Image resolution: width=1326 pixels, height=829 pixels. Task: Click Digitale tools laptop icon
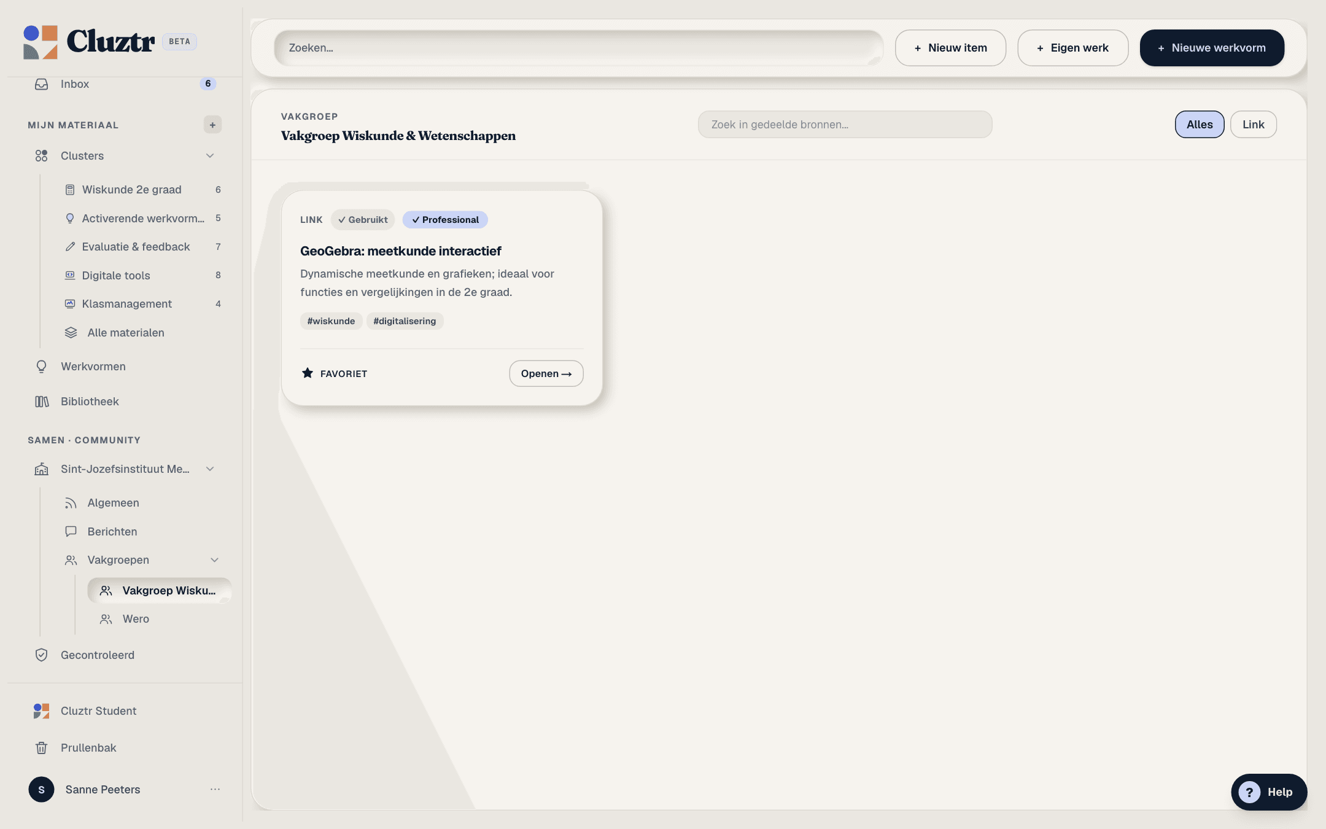point(70,275)
